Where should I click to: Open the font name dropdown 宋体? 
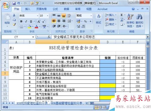click(x=37, y=16)
